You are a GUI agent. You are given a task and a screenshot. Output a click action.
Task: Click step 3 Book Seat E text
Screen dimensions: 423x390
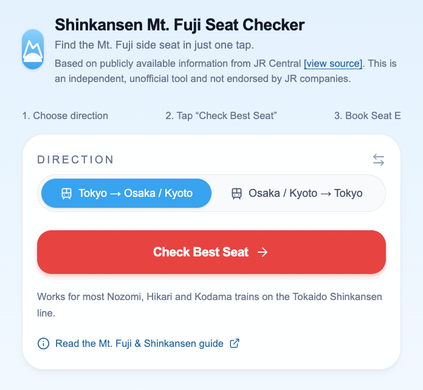point(367,115)
